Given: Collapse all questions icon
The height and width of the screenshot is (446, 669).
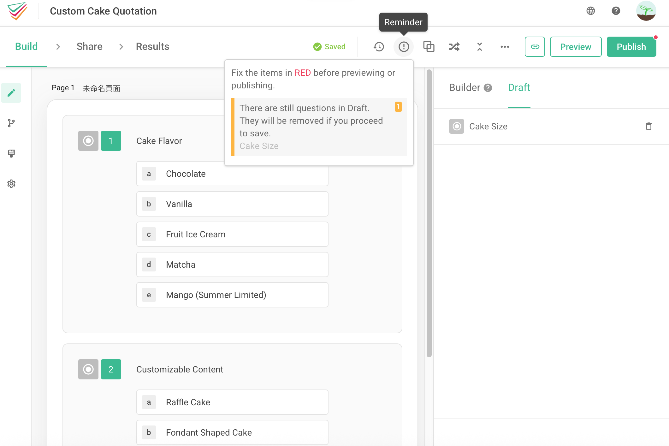Looking at the screenshot, I should click(479, 47).
